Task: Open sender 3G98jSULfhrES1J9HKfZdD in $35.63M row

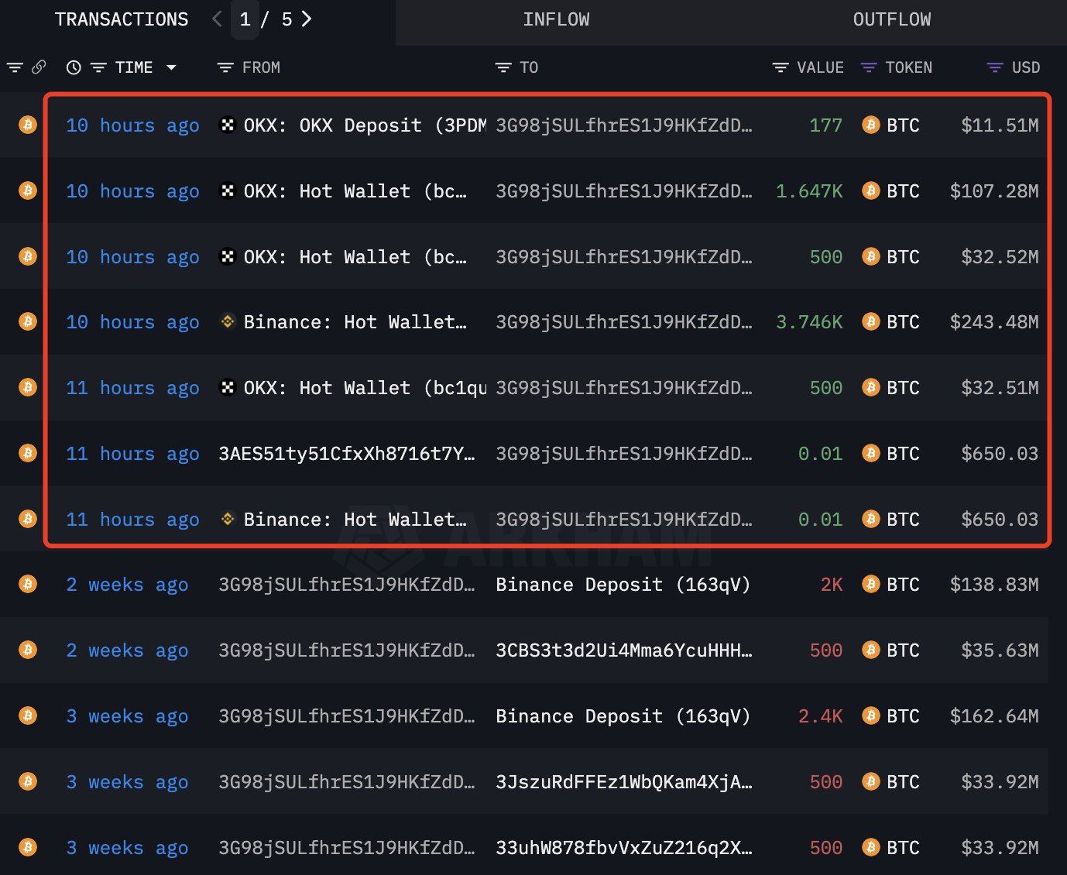Action: coord(347,650)
